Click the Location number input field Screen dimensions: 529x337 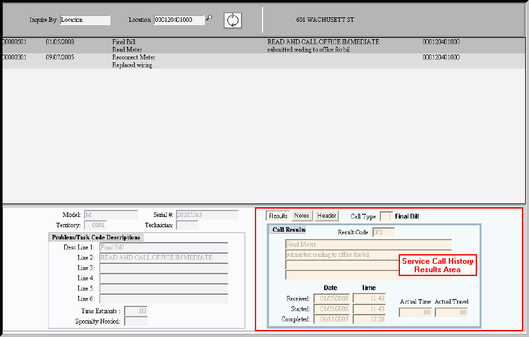179,20
